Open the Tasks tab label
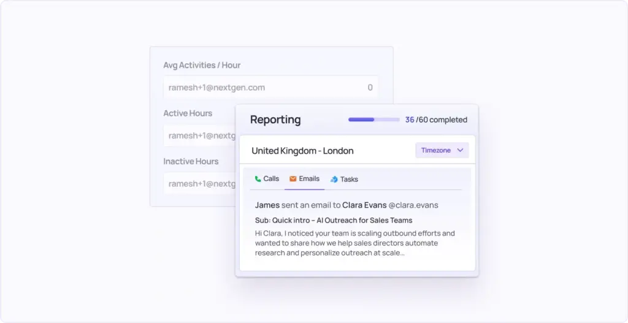The height and width of the screenshot is (323, 628). click(x=349, y=180)
